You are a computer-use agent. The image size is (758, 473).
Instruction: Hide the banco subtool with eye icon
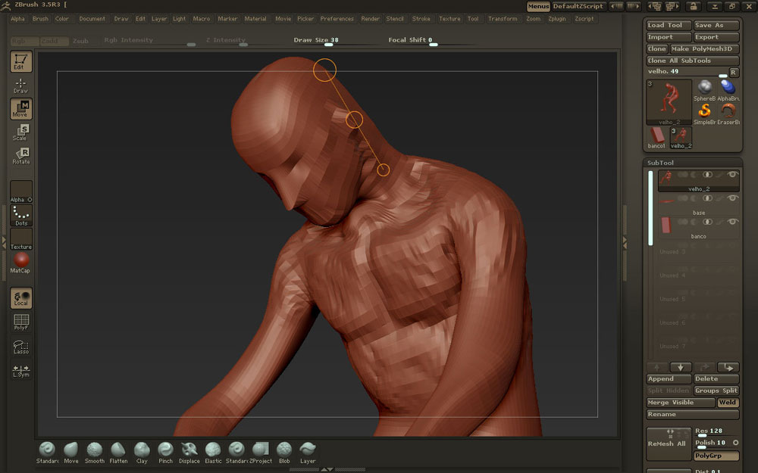pyautogui.click(x=732, y=222)
